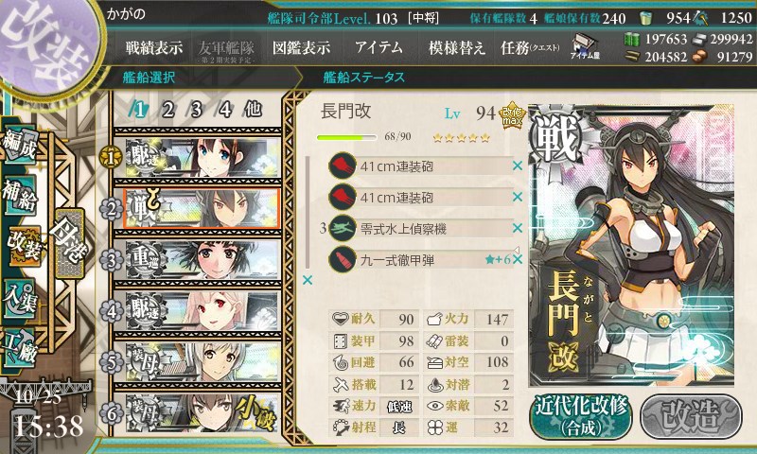
Task: Switch to fleet tab 2
Action: pyautogui.click(x=167, y=110)
